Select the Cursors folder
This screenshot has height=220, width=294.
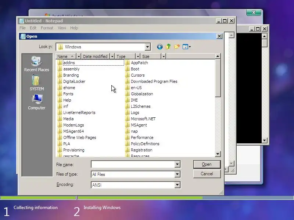click(x=135, y=75)
